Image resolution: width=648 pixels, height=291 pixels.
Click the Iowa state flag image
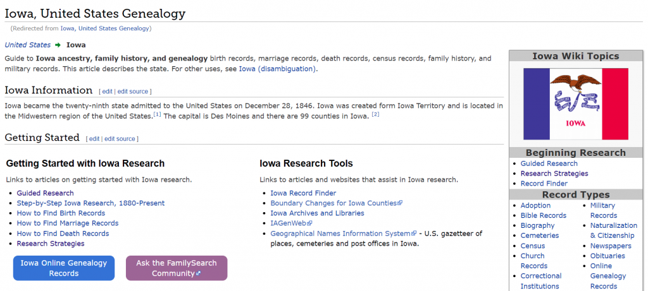tap(575, 104)
